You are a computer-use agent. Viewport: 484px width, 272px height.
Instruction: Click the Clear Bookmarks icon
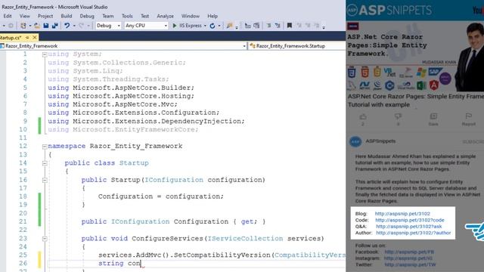coord(316,26)
